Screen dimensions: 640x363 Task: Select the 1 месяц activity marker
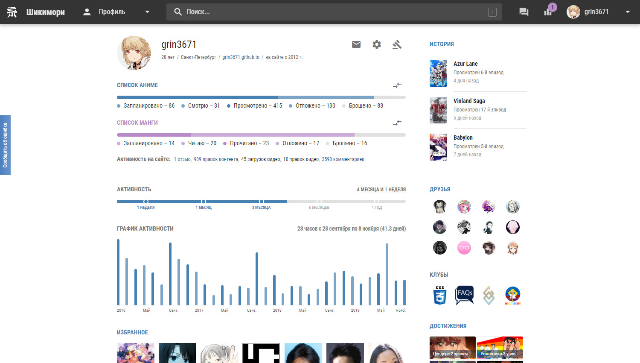(x=204, y=202)
